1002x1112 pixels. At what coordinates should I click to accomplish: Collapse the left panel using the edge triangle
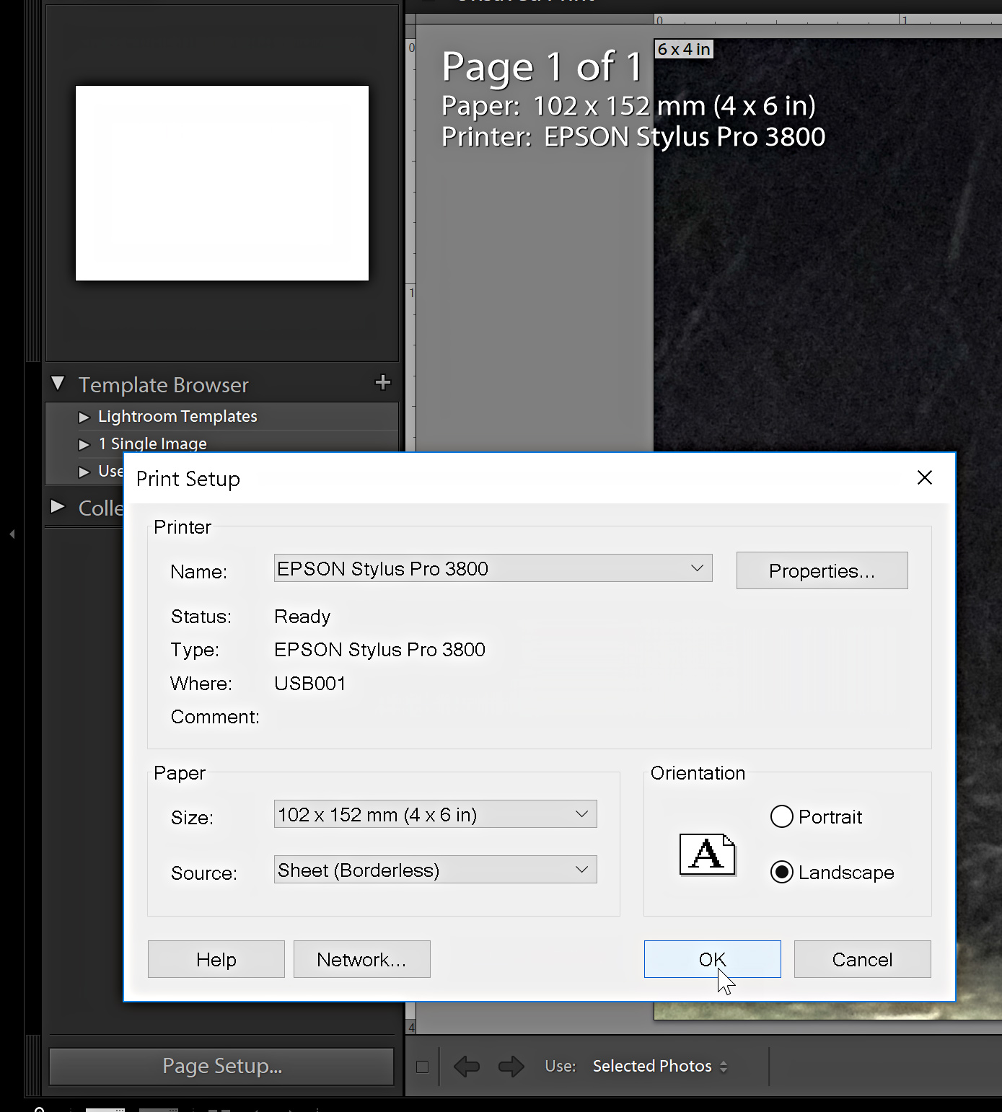point(12,534)
